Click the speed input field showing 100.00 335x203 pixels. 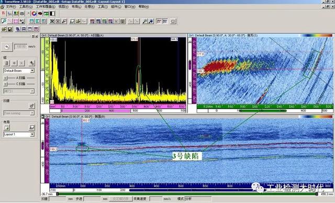pos(21,47)
